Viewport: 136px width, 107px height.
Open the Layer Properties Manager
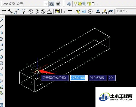pos(69,4)
